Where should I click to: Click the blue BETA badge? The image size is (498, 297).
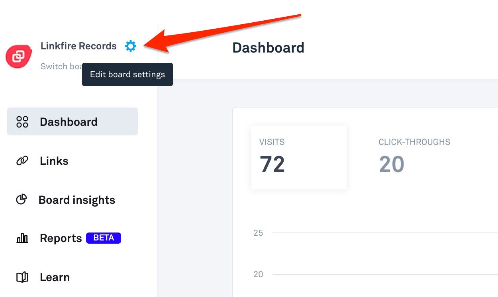click(104, 238)
